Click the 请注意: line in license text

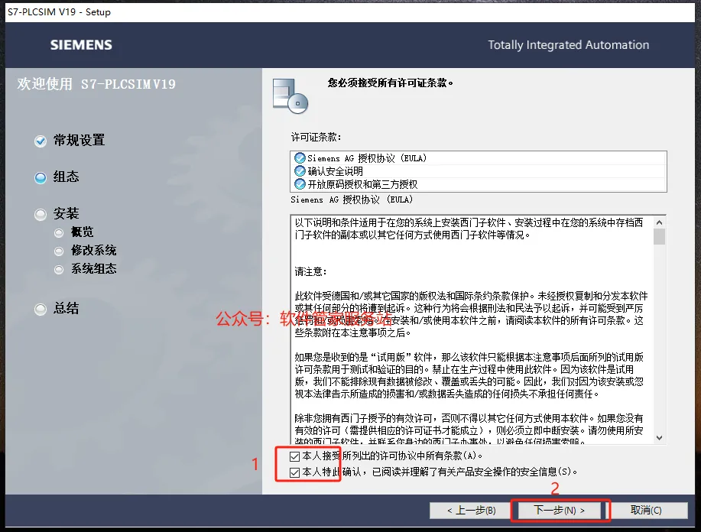[310, 271]
